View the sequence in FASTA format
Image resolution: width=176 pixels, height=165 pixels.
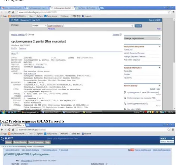14,48
